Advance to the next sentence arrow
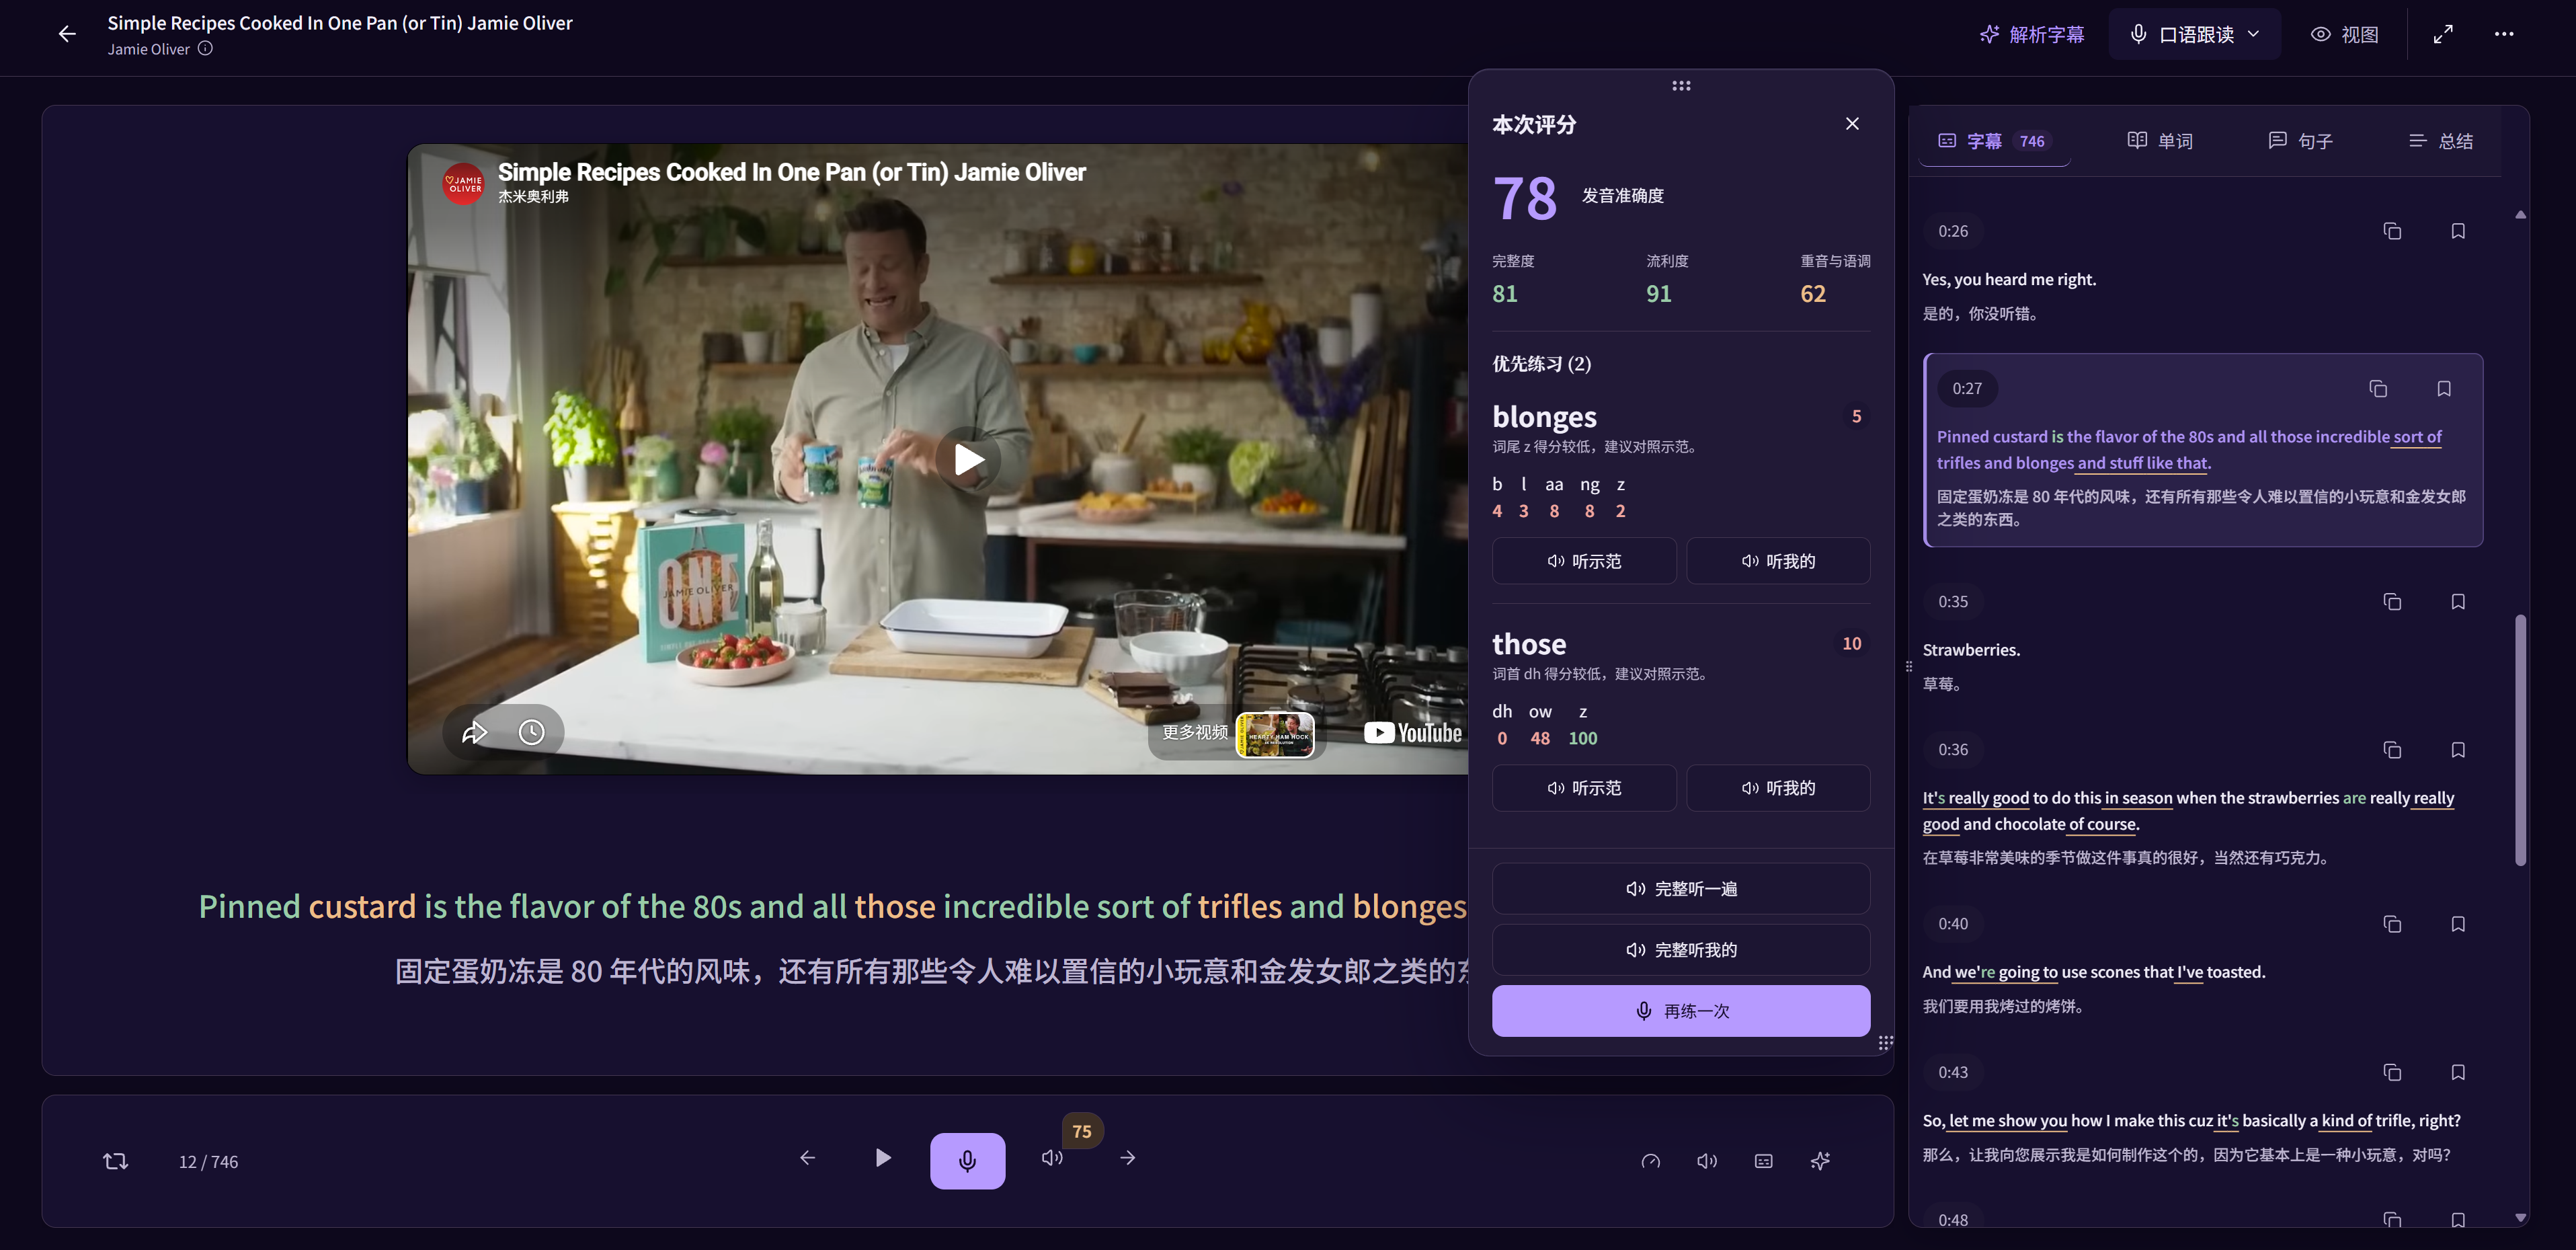The width and height of the screenshot is (2576, 1250). tap(1127, 1158)
